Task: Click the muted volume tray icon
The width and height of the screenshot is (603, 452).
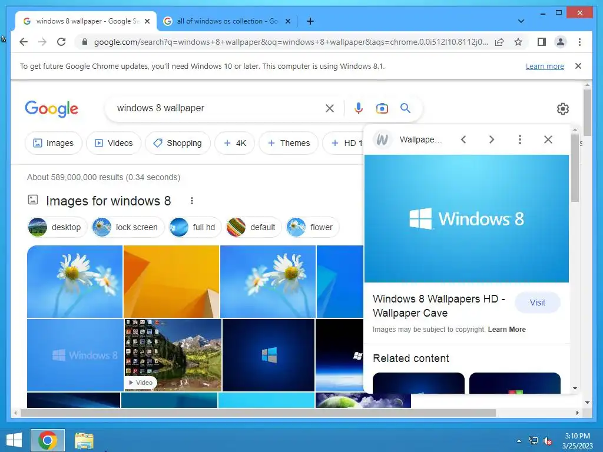Action: pos(548,441)
